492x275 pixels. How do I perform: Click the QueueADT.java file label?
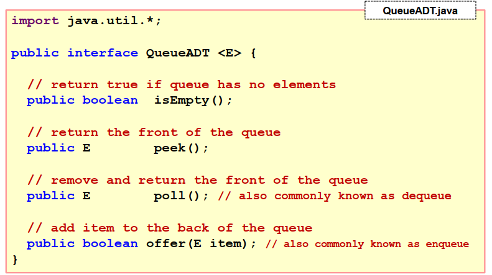pyautogui.click(x=420, y=11)
